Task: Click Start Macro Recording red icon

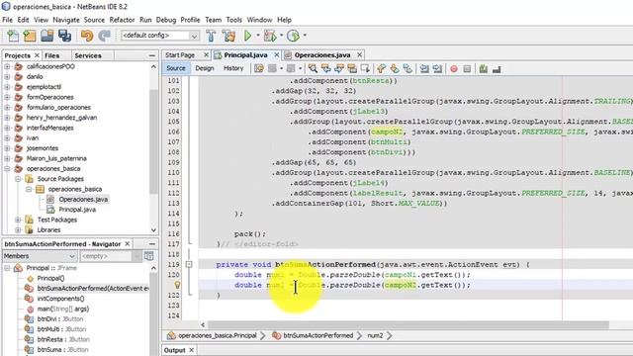Action: tap(454, 69)
